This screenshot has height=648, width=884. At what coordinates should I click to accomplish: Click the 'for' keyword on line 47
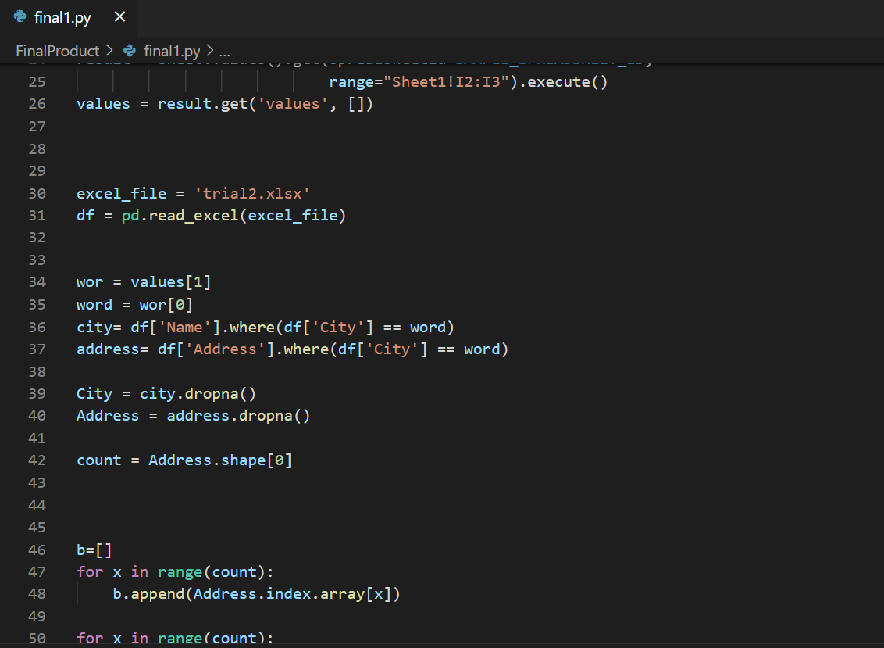[91, 572]
